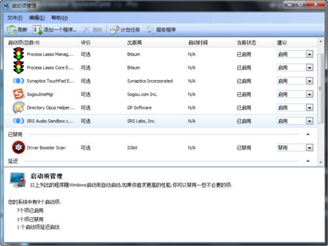Viewport: 328px width, 246px height.
Task: Open Services (服务程序) from toolbar
Action: click(x=161, y=30)
